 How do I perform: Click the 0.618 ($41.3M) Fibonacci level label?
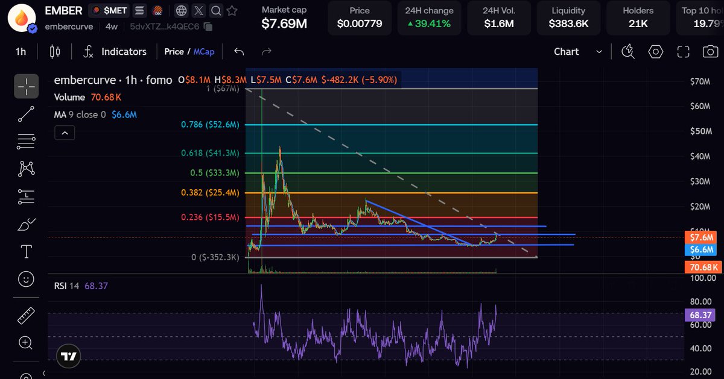(210, 154)
